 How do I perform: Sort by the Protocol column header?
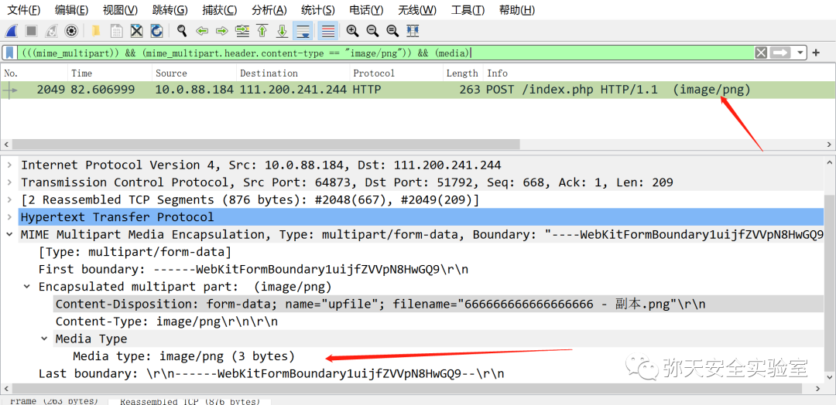click(396, 73)
